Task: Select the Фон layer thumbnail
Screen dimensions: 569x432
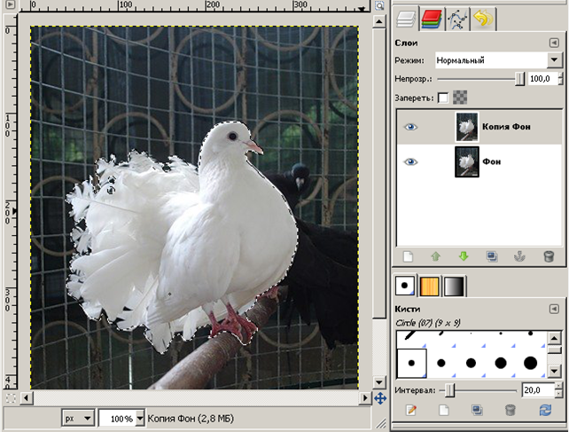Action: pyautogui.click(x=467, y=161)
